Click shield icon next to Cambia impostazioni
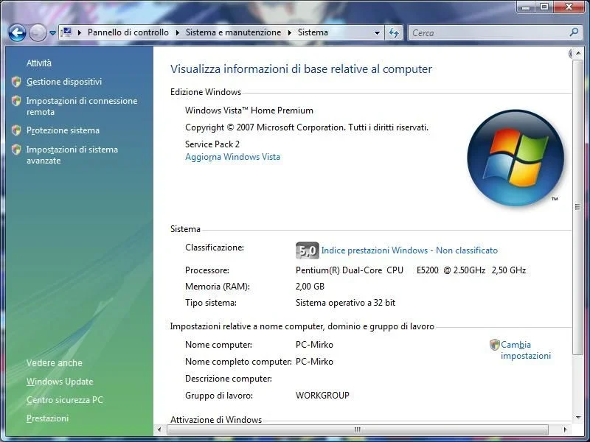The width and height of the screenshot is (590, 442). click(494, 345)
